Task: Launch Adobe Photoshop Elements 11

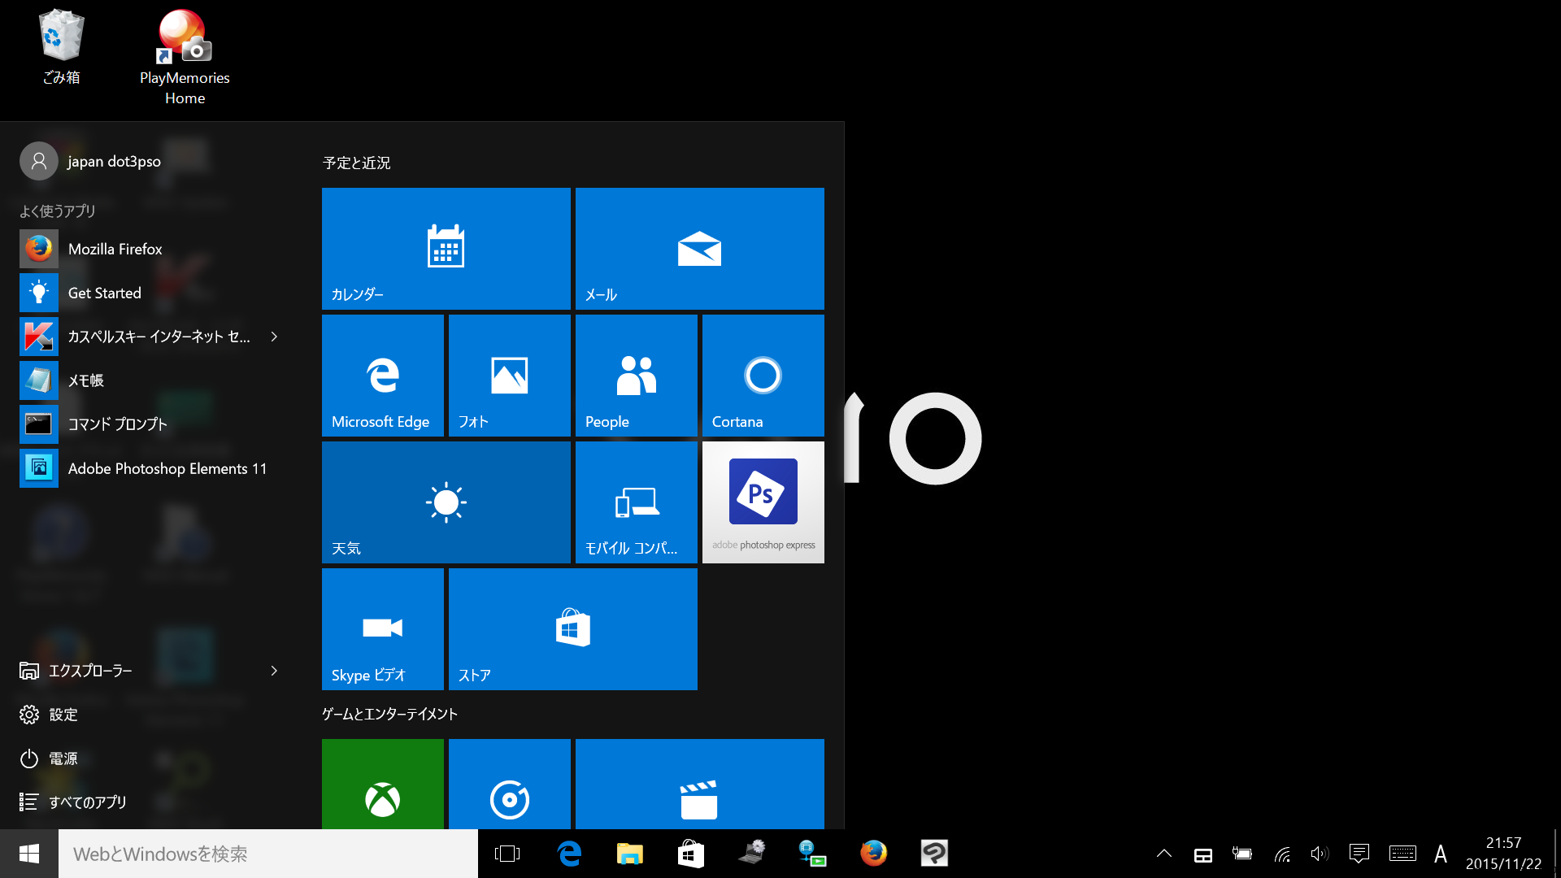Action: point(153,468)
